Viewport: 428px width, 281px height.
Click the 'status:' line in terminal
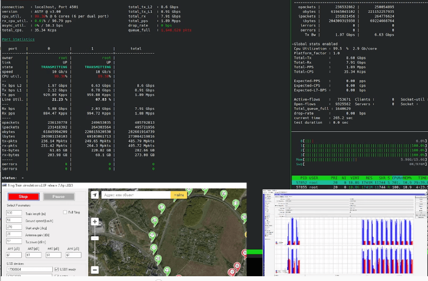click(13, 178)
